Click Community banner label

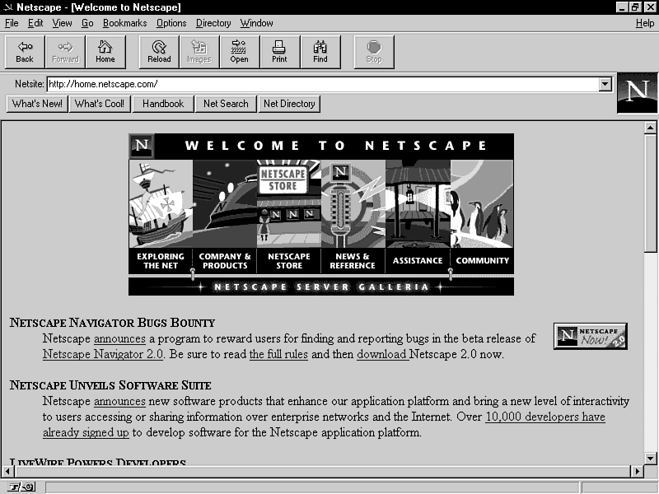[482, 261]
